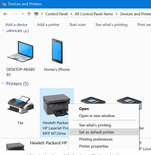Click Print server properties toolbar button
The height and width of the screenshot is (155, 151).
(144, 25)
